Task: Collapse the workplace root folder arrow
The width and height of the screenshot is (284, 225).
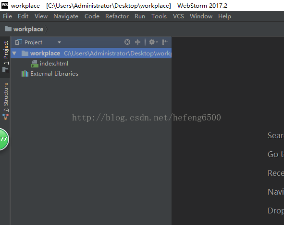Action: coord(14,53)
